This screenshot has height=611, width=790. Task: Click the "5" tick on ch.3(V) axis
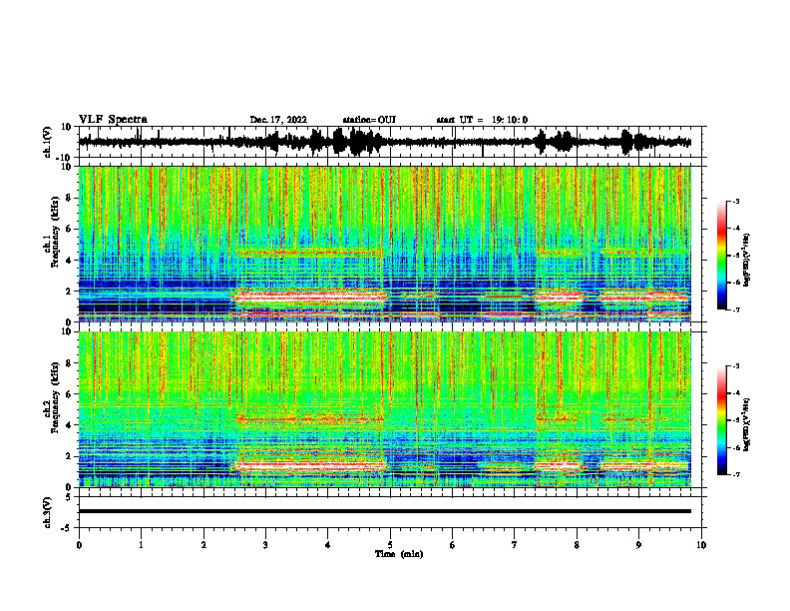pyautogui.click(x=69, y=496)
